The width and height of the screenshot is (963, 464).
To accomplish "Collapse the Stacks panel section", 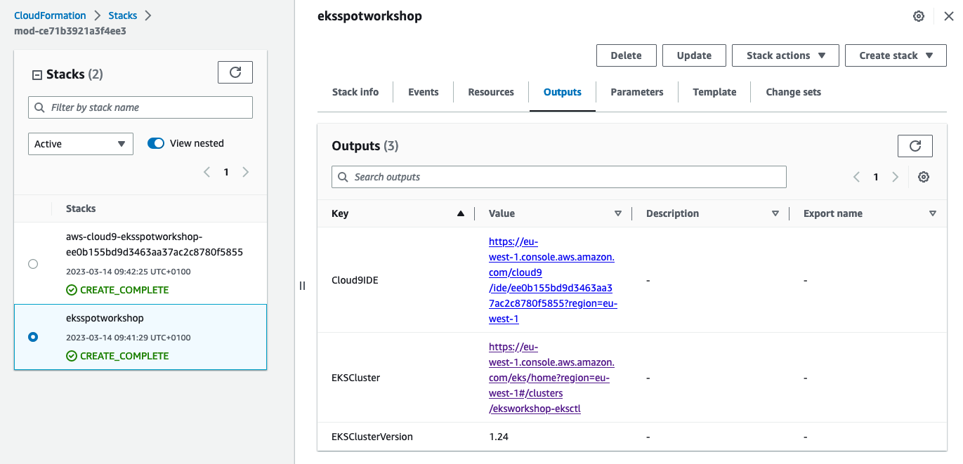I will 37,74.
